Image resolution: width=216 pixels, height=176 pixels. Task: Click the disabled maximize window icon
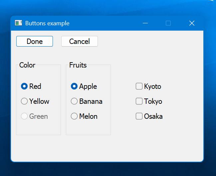click(168, 23)
